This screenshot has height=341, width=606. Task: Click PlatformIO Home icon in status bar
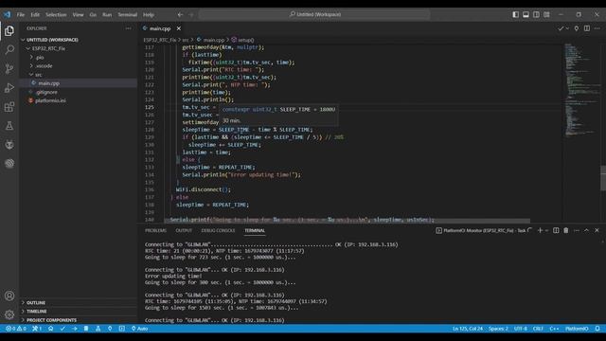(50, 329)
